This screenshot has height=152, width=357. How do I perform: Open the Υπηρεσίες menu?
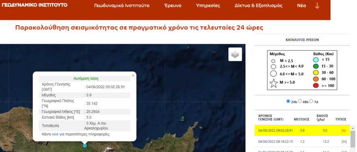(208, 6)
